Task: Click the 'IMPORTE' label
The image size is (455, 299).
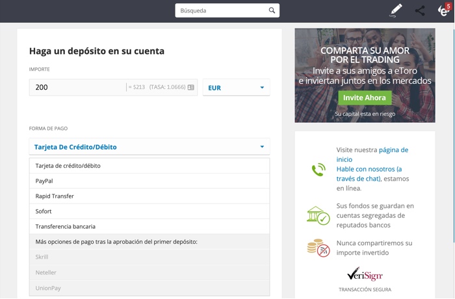Action: (39, 69)
